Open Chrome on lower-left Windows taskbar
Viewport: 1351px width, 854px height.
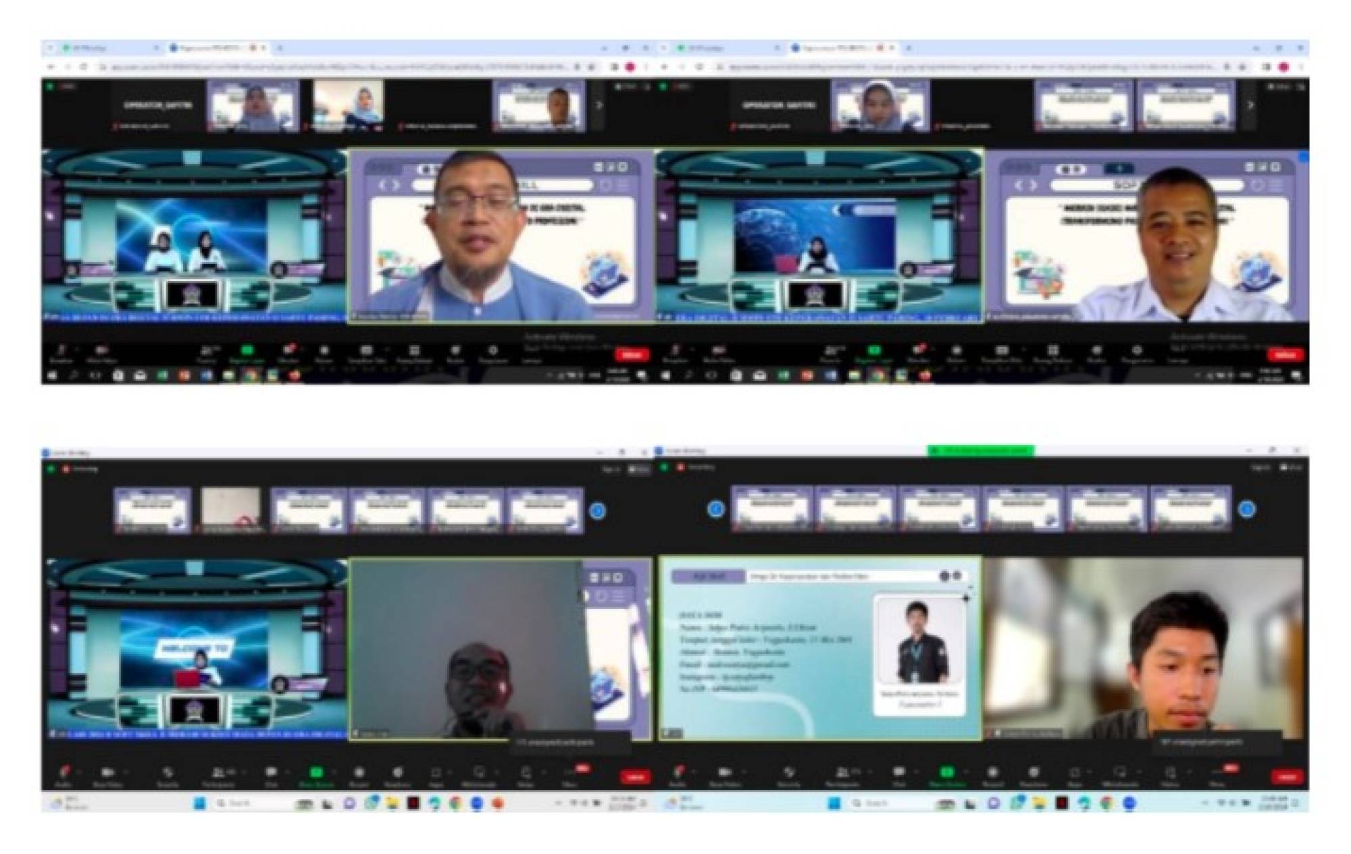point(456,803)
